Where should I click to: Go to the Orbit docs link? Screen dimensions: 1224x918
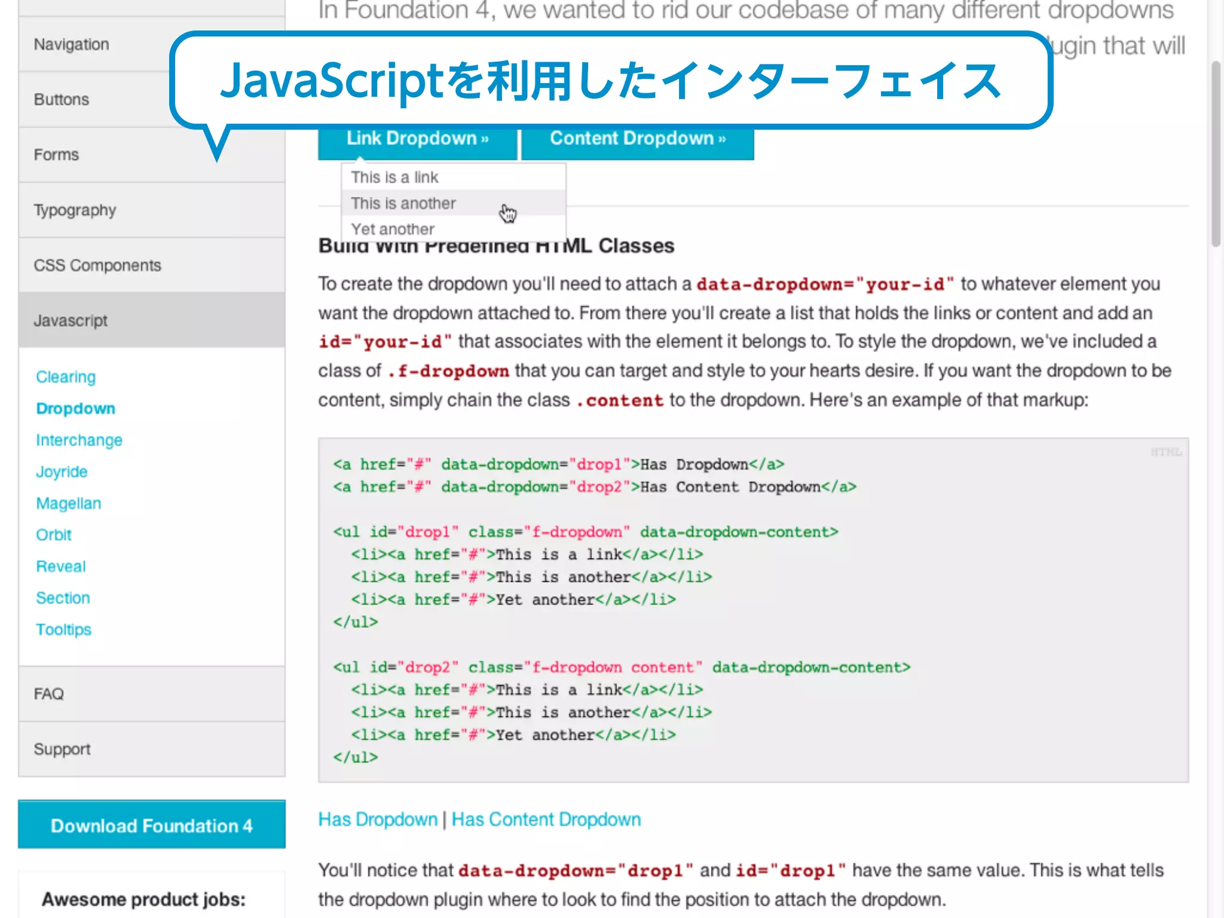tap(54, 535)
